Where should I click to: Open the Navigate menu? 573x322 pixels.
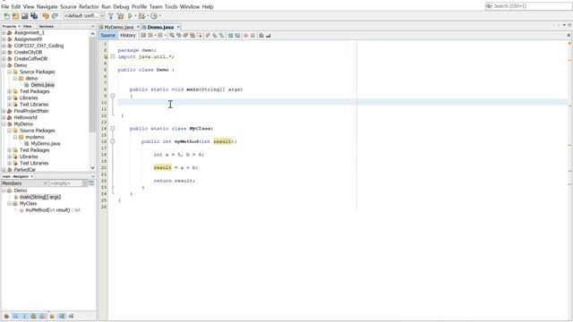pos(47,6)
